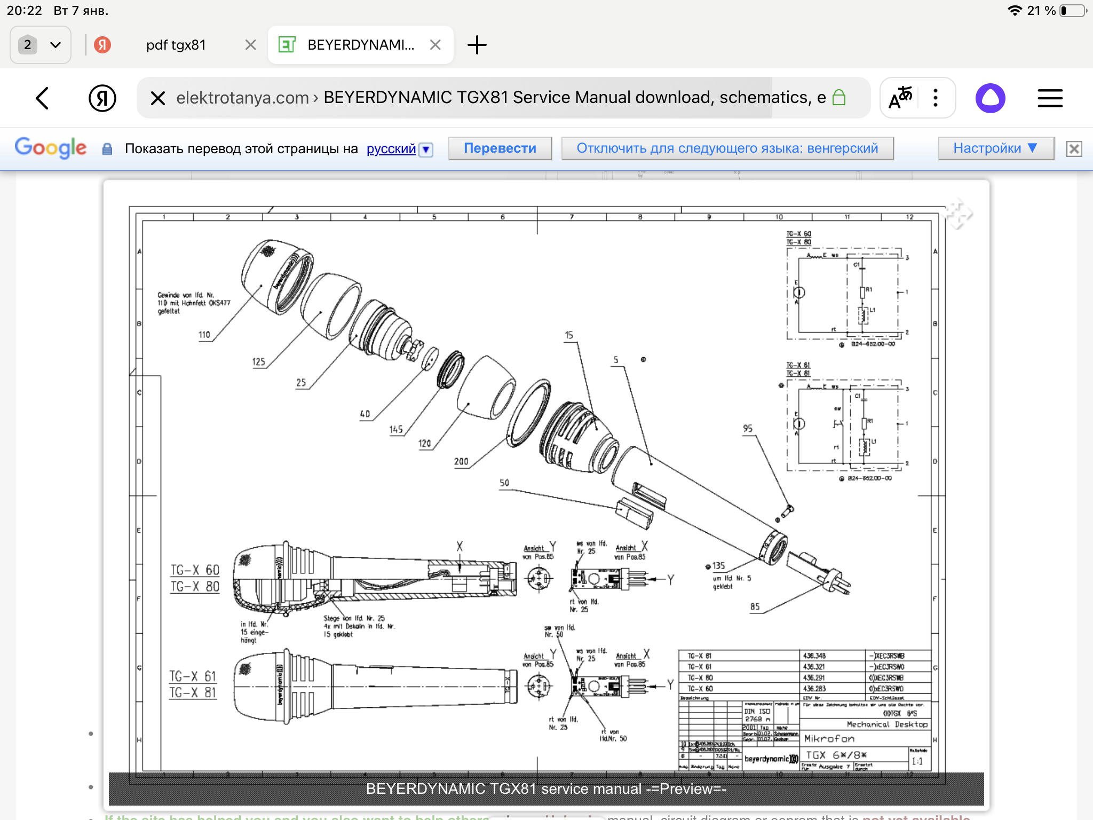Click the Google logo in translate bar
Viewport: 1093px width, 820px height.
(x=50, y=148)
